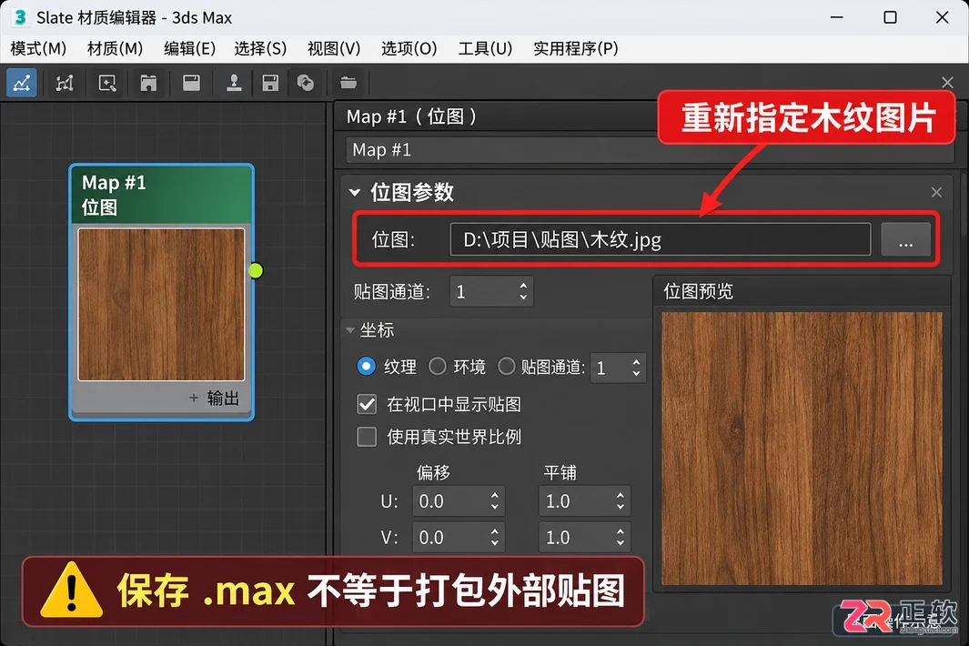
Task: Open the 选择(S) menu
Action: click(260, 48)
